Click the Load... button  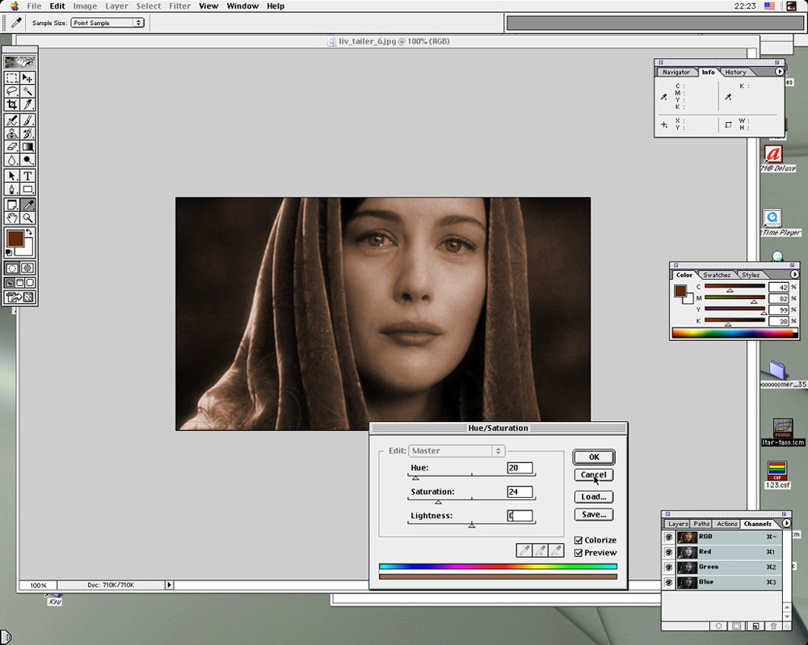pyautogui.click(x=594, y=496)
